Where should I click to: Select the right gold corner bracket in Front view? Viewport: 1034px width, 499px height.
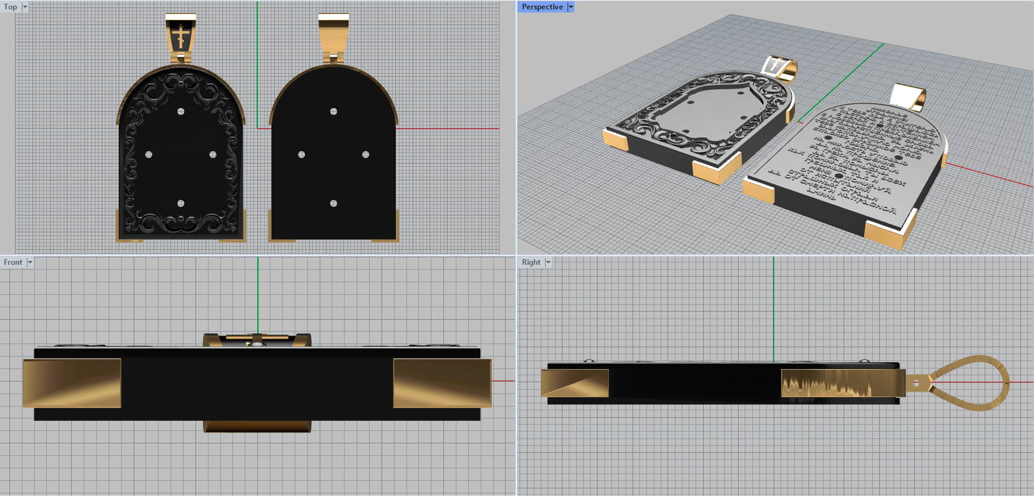pos(442,383)
